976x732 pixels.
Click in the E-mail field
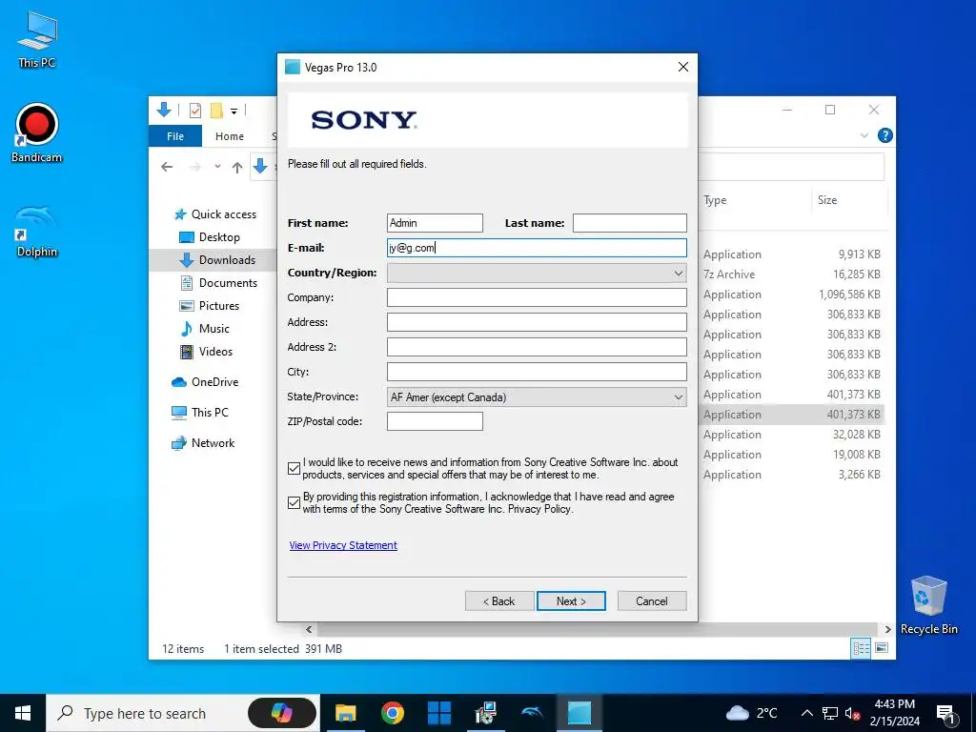tap(537, 248)
